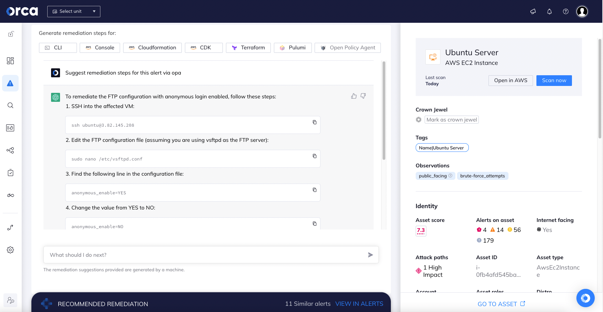Open notifications bell in the top bar

tap(549, 11)
